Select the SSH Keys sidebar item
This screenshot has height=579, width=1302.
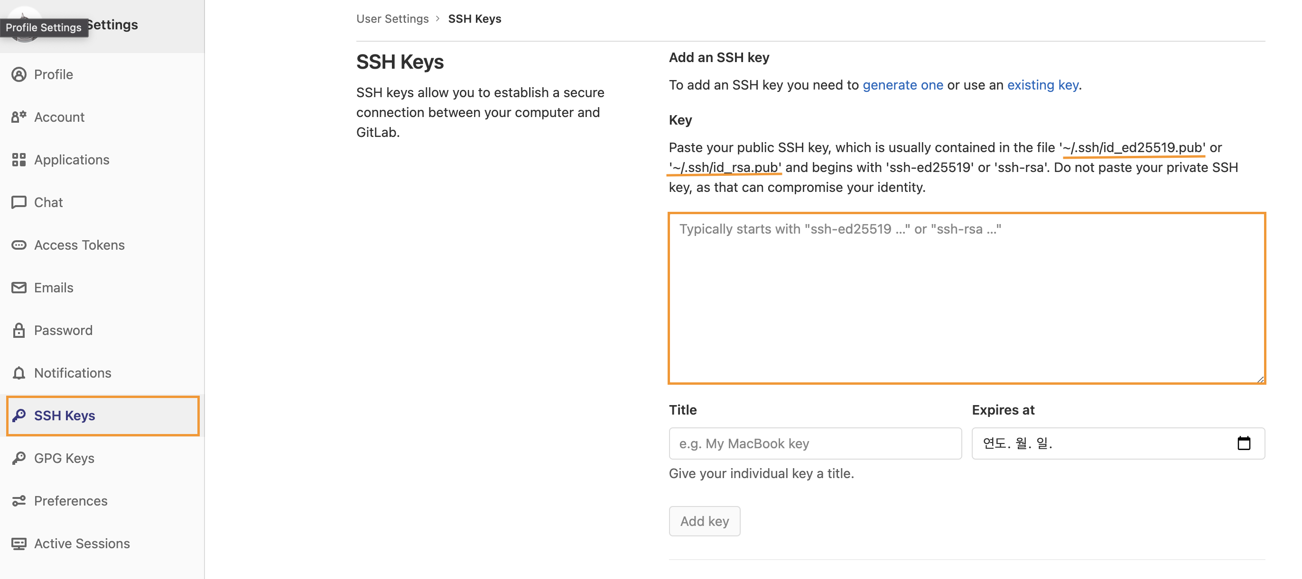pyautogui.click(x=64, y=416)
